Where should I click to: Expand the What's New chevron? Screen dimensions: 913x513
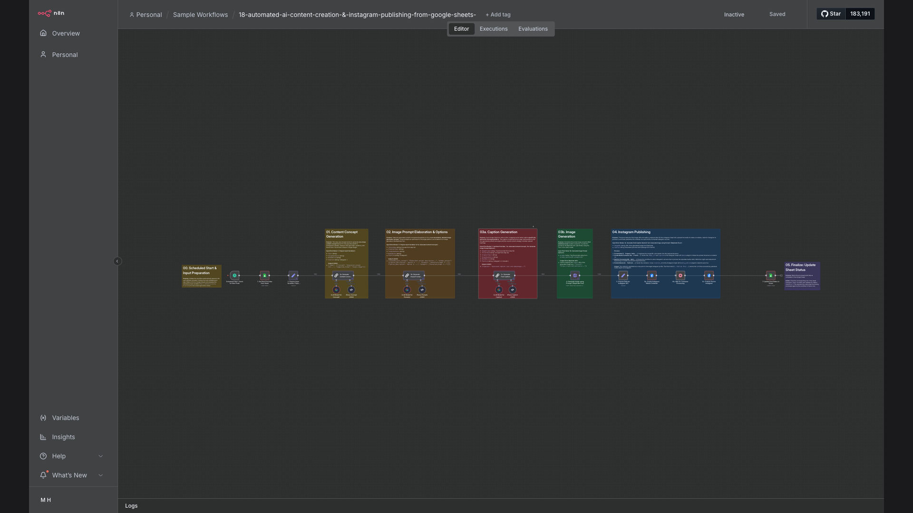100,475
